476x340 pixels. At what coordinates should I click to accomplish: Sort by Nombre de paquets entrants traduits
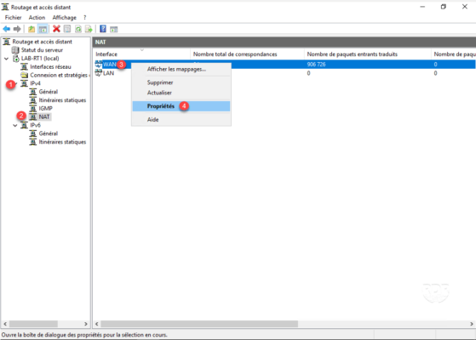367,54
